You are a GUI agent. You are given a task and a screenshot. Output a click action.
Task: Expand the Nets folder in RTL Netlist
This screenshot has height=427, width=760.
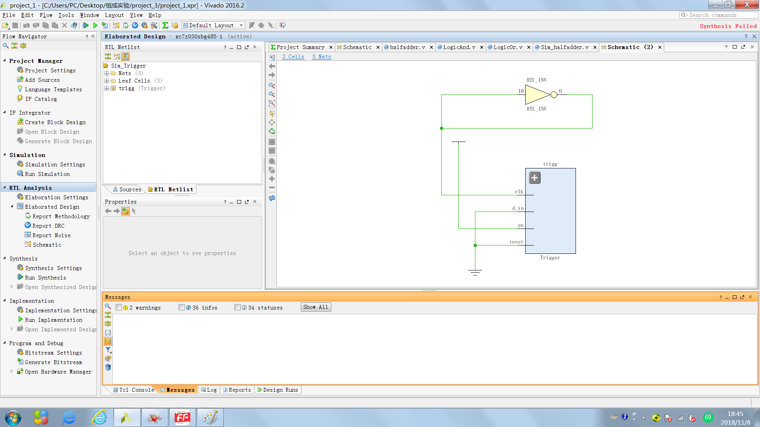[107, 73]
